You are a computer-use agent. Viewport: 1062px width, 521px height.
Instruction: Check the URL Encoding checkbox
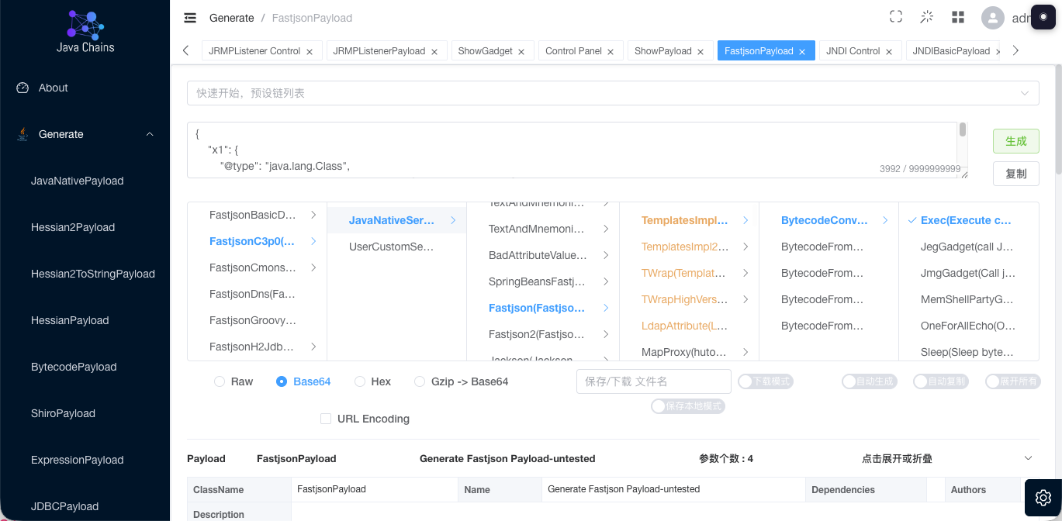[326, 419]
